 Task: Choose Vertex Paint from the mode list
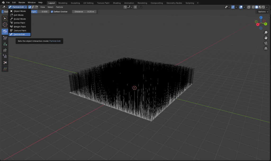click(20, 23)
